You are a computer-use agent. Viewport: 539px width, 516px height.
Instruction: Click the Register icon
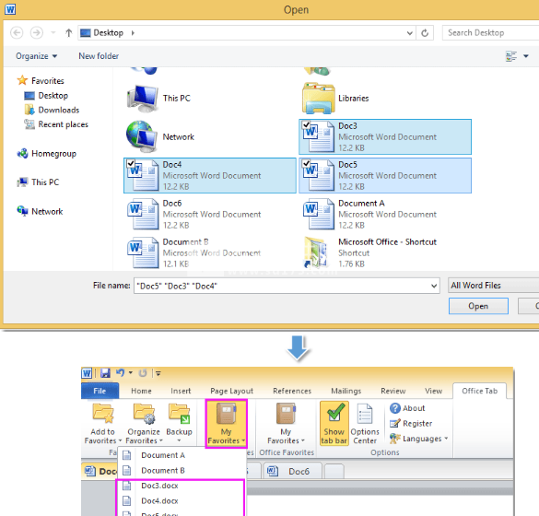pyautogui.click(x=395, y=423)
